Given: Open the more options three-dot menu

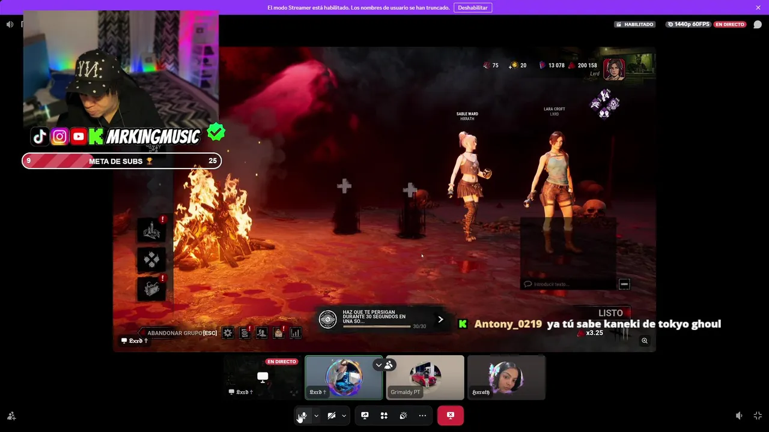Looking at the screenshot, I should [422, 415].
